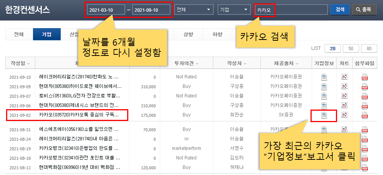This screenshot has width=383, height=175.
Task: Click the marketperform opinion cell
Action: 186,149
